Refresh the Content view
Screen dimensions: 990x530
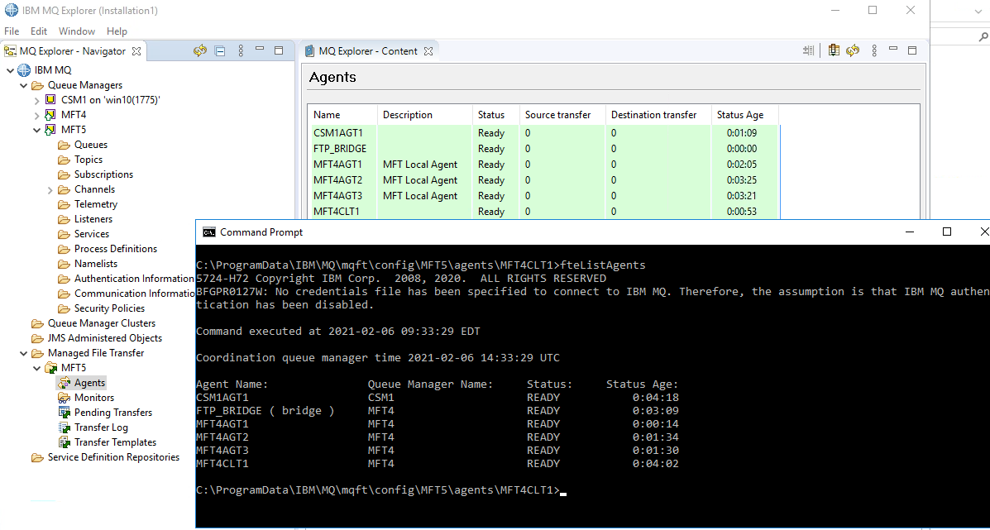click(853, 50)
